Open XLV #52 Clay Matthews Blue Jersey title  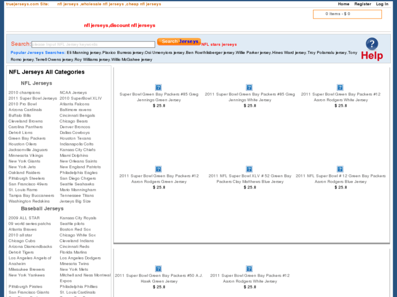[250, 179]
